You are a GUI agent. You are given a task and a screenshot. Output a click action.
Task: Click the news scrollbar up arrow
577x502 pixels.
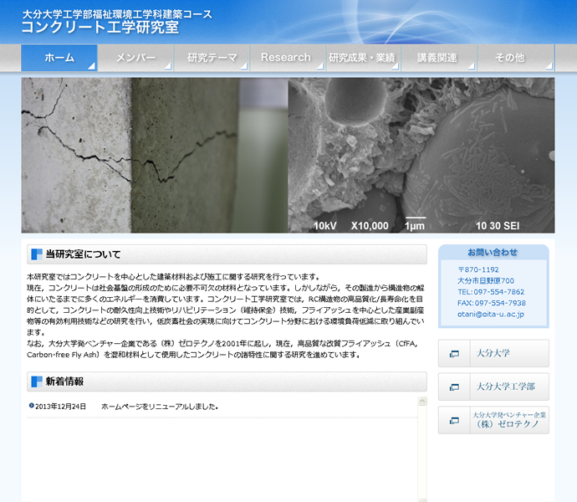click(422, 401)
